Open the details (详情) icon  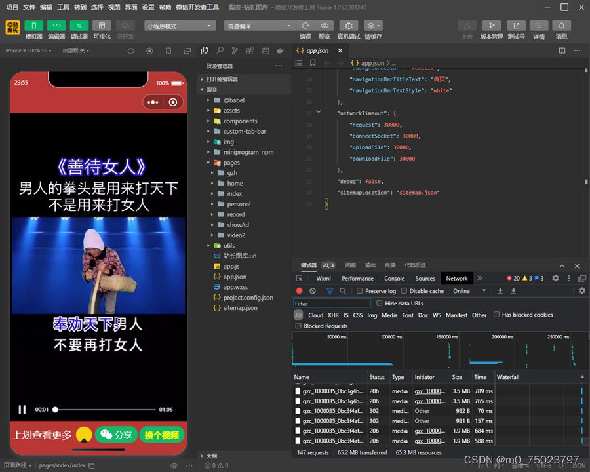[x=539, y=26]
